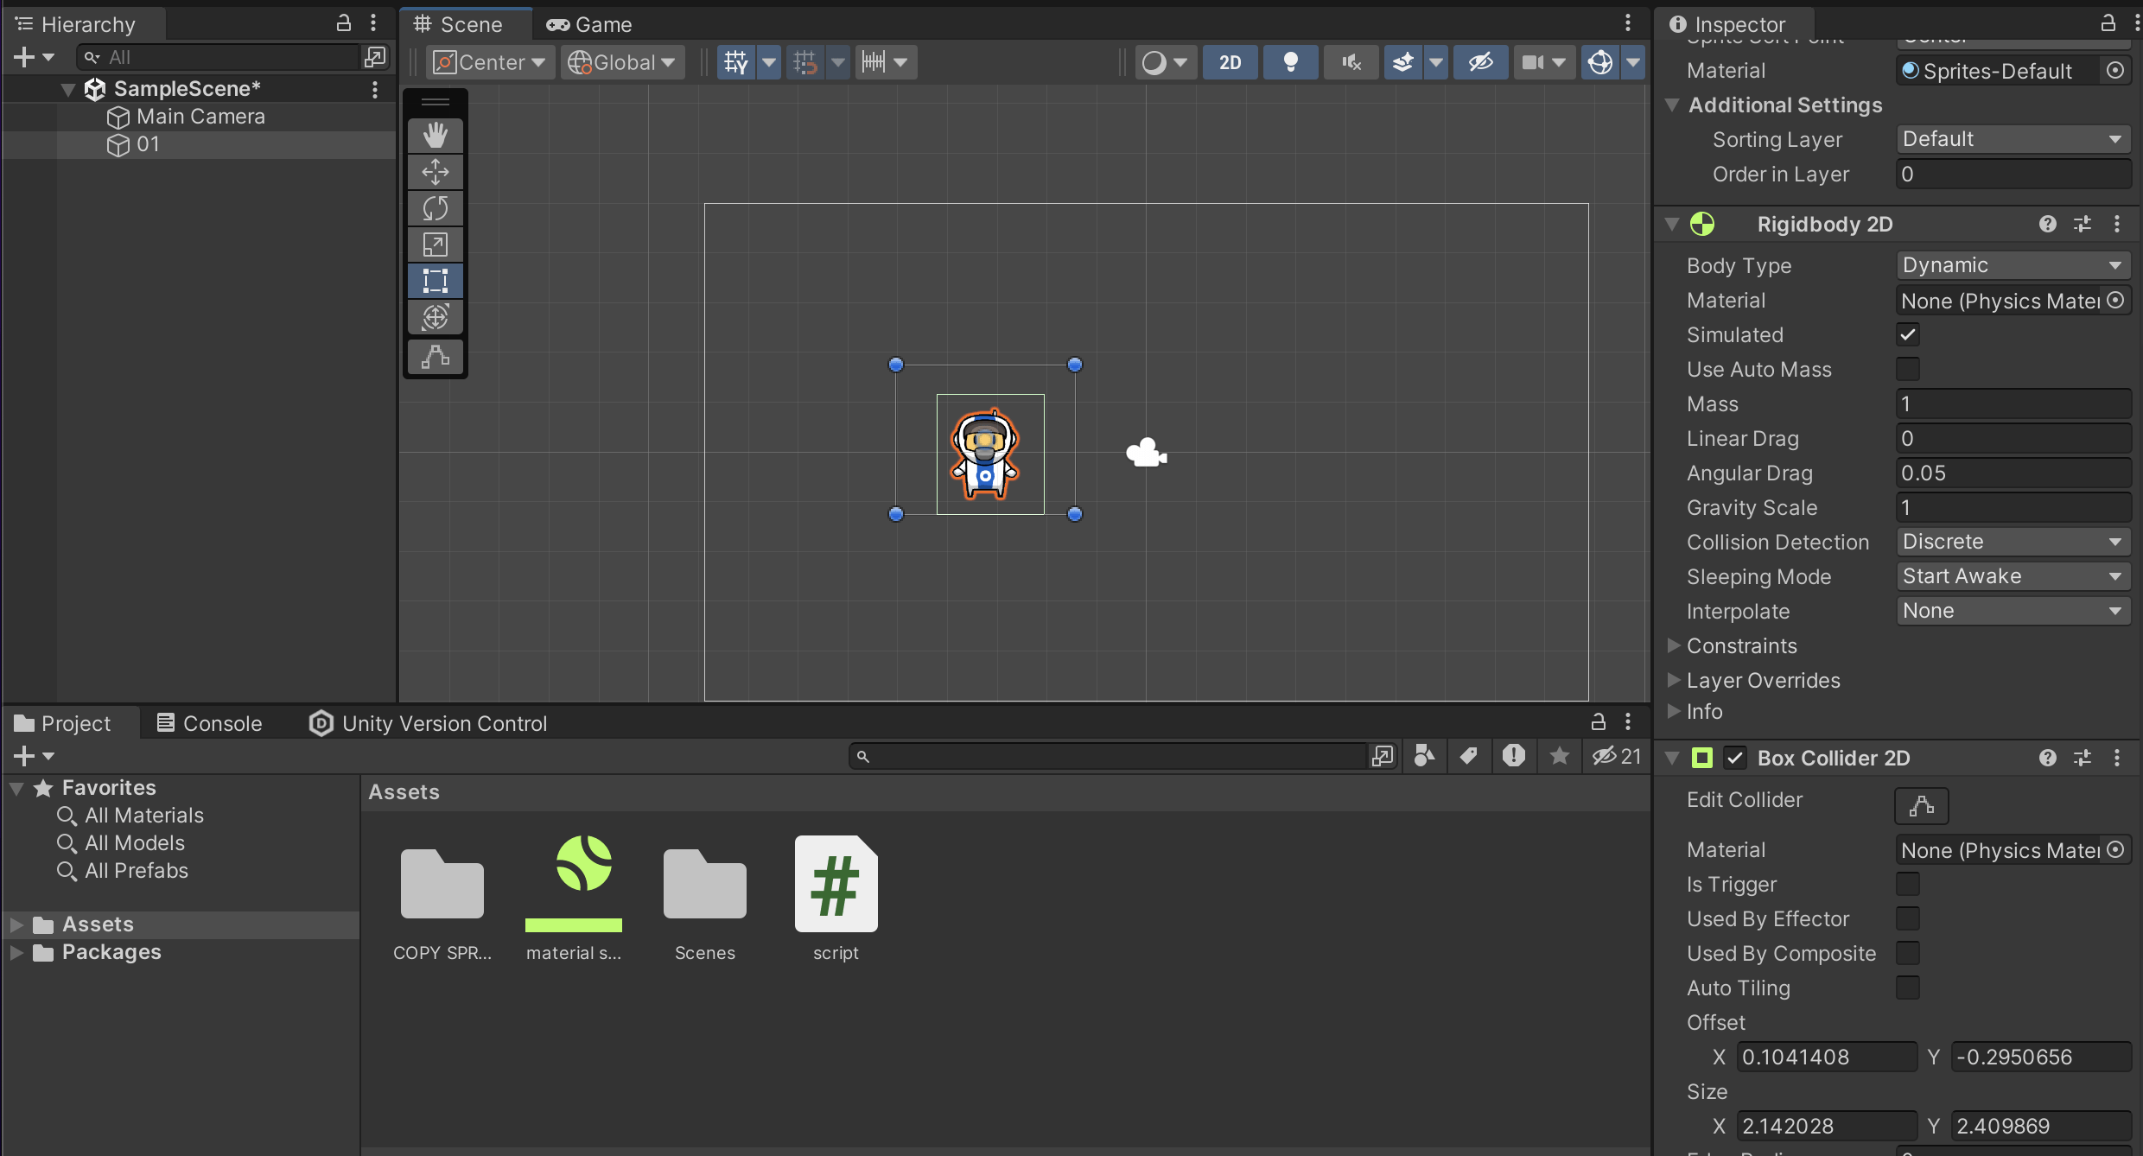The image size is (2143, 1156).
Task: Enable Is Trigger checkbox
Action: (x=1908, y=884)
